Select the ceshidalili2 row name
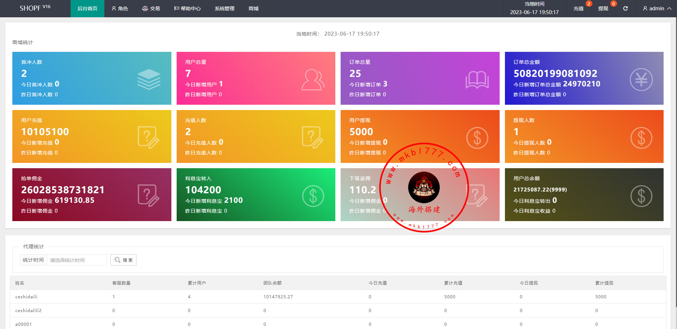This screenshot has width=677, height=329. pyautogui.click(x=28, y=310)
